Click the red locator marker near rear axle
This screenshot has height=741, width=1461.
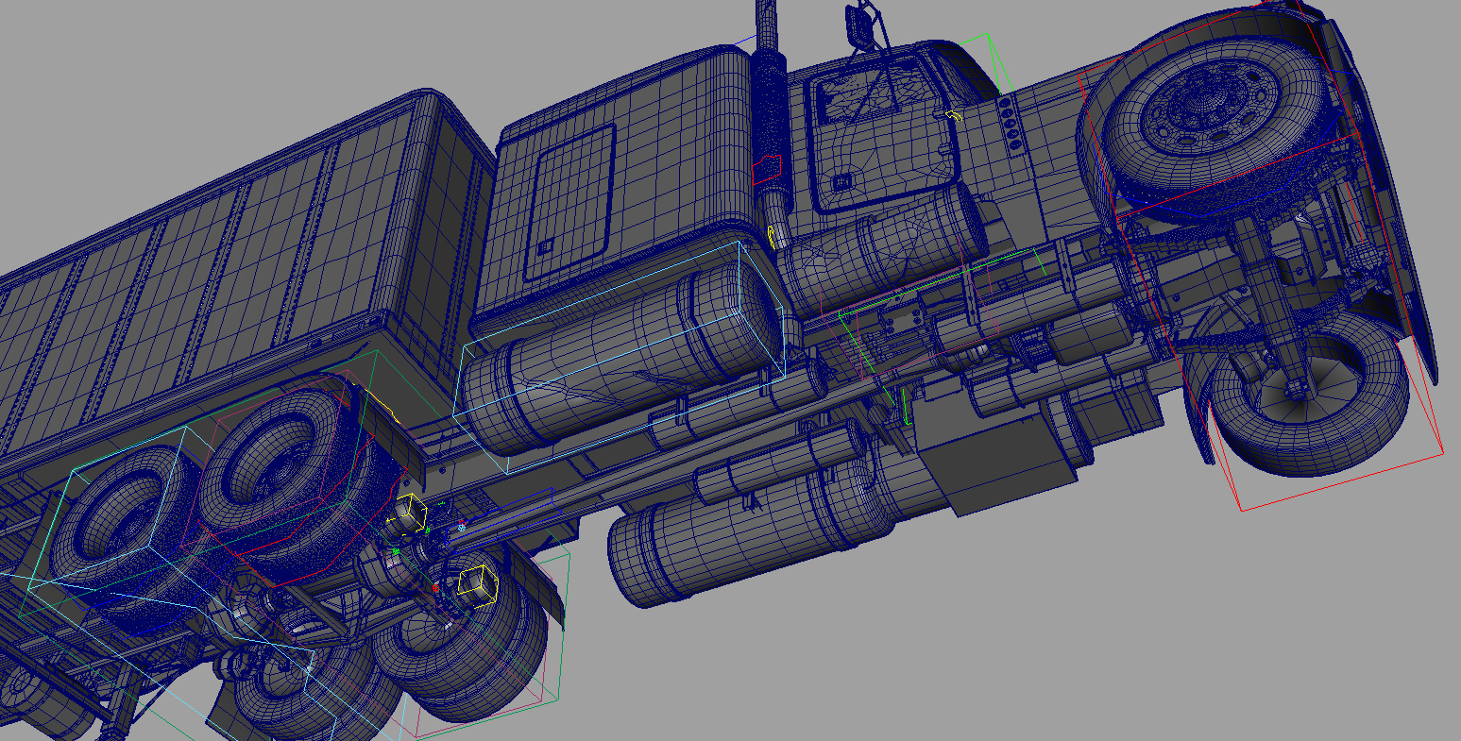(435, 588)
